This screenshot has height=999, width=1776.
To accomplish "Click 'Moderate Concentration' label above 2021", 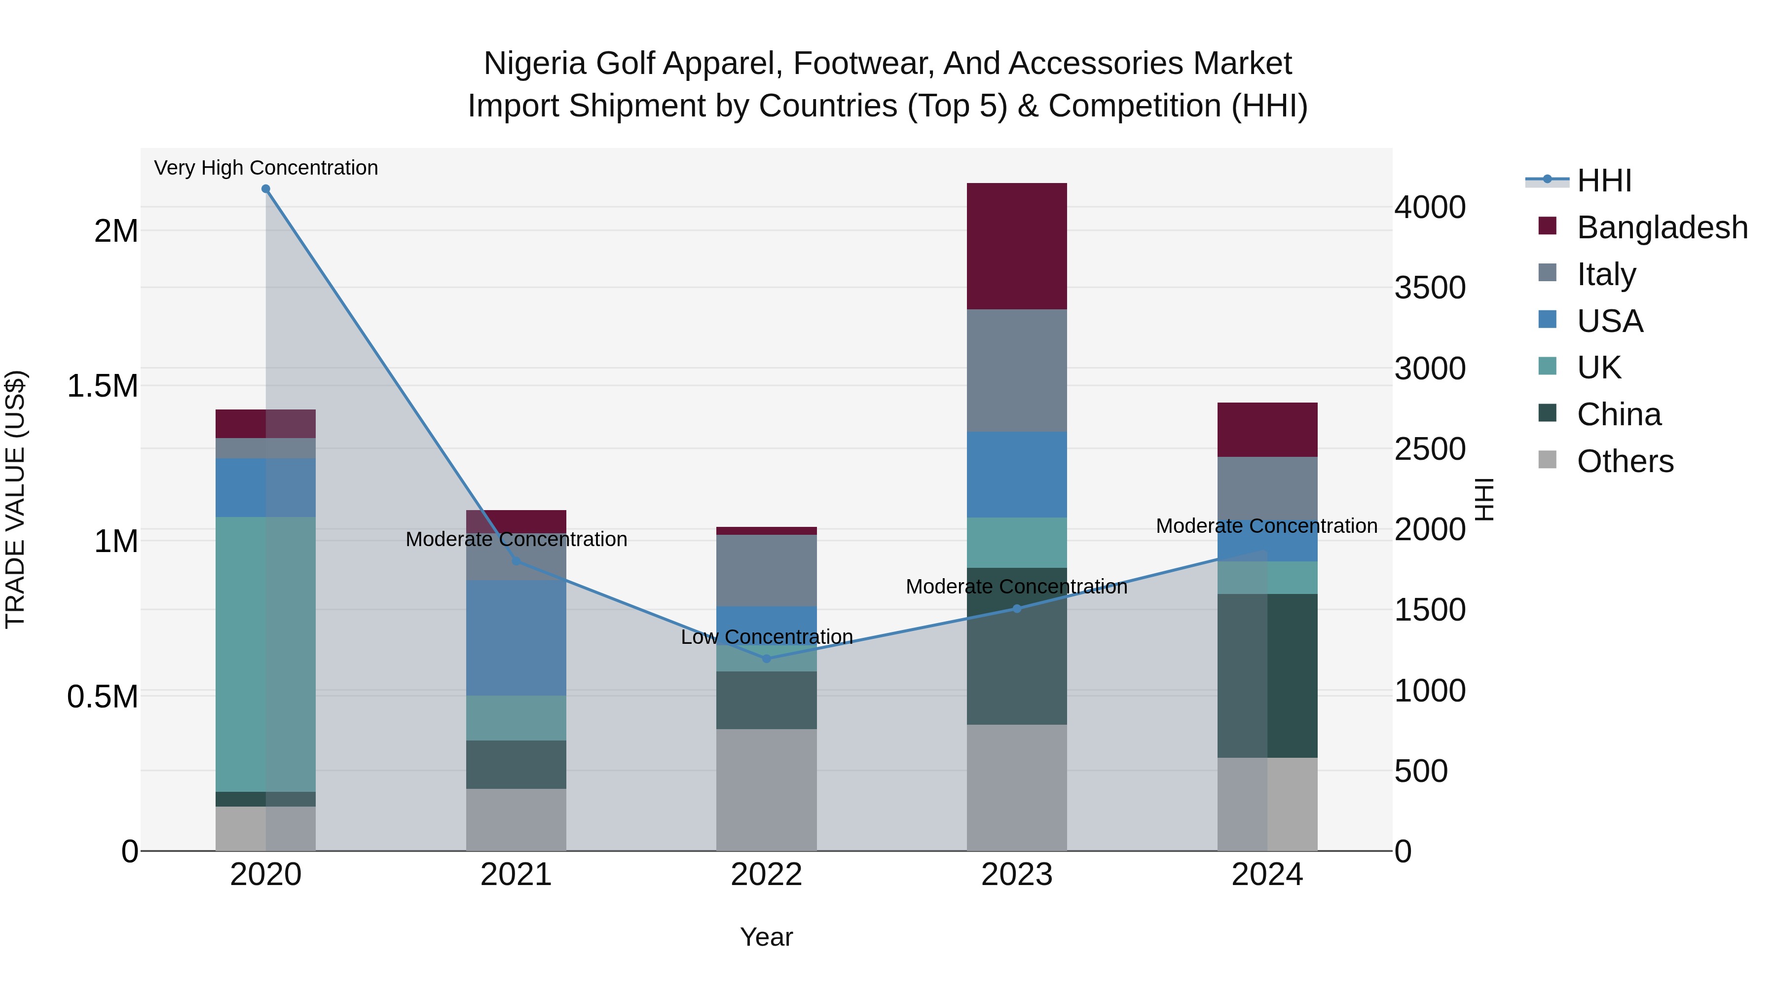I will tap(517, 539).
